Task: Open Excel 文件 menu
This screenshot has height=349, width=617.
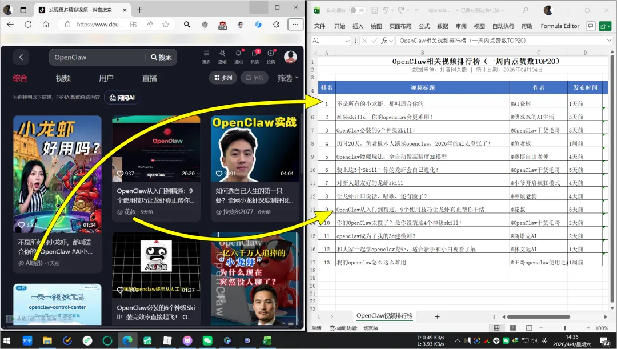Action: (x=320, y=26)
